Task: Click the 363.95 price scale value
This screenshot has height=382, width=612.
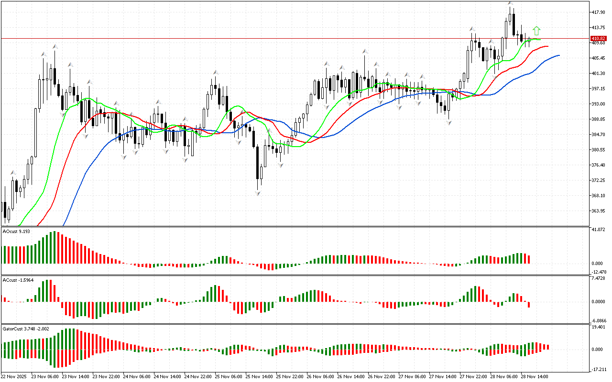Action: coord(598,211)
